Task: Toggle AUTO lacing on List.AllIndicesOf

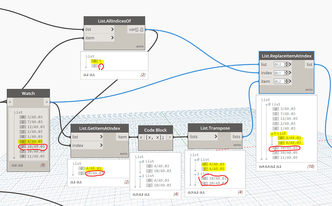Action: (x=139, y=46)
